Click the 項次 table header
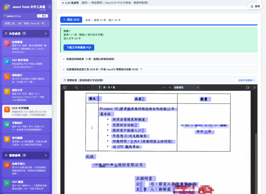 click(92, 99)
